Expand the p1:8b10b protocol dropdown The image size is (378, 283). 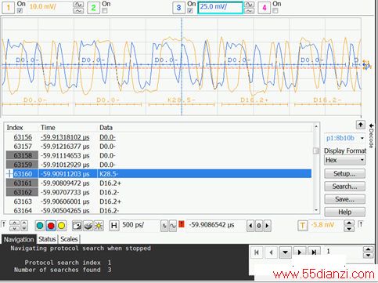coord(345,138)
